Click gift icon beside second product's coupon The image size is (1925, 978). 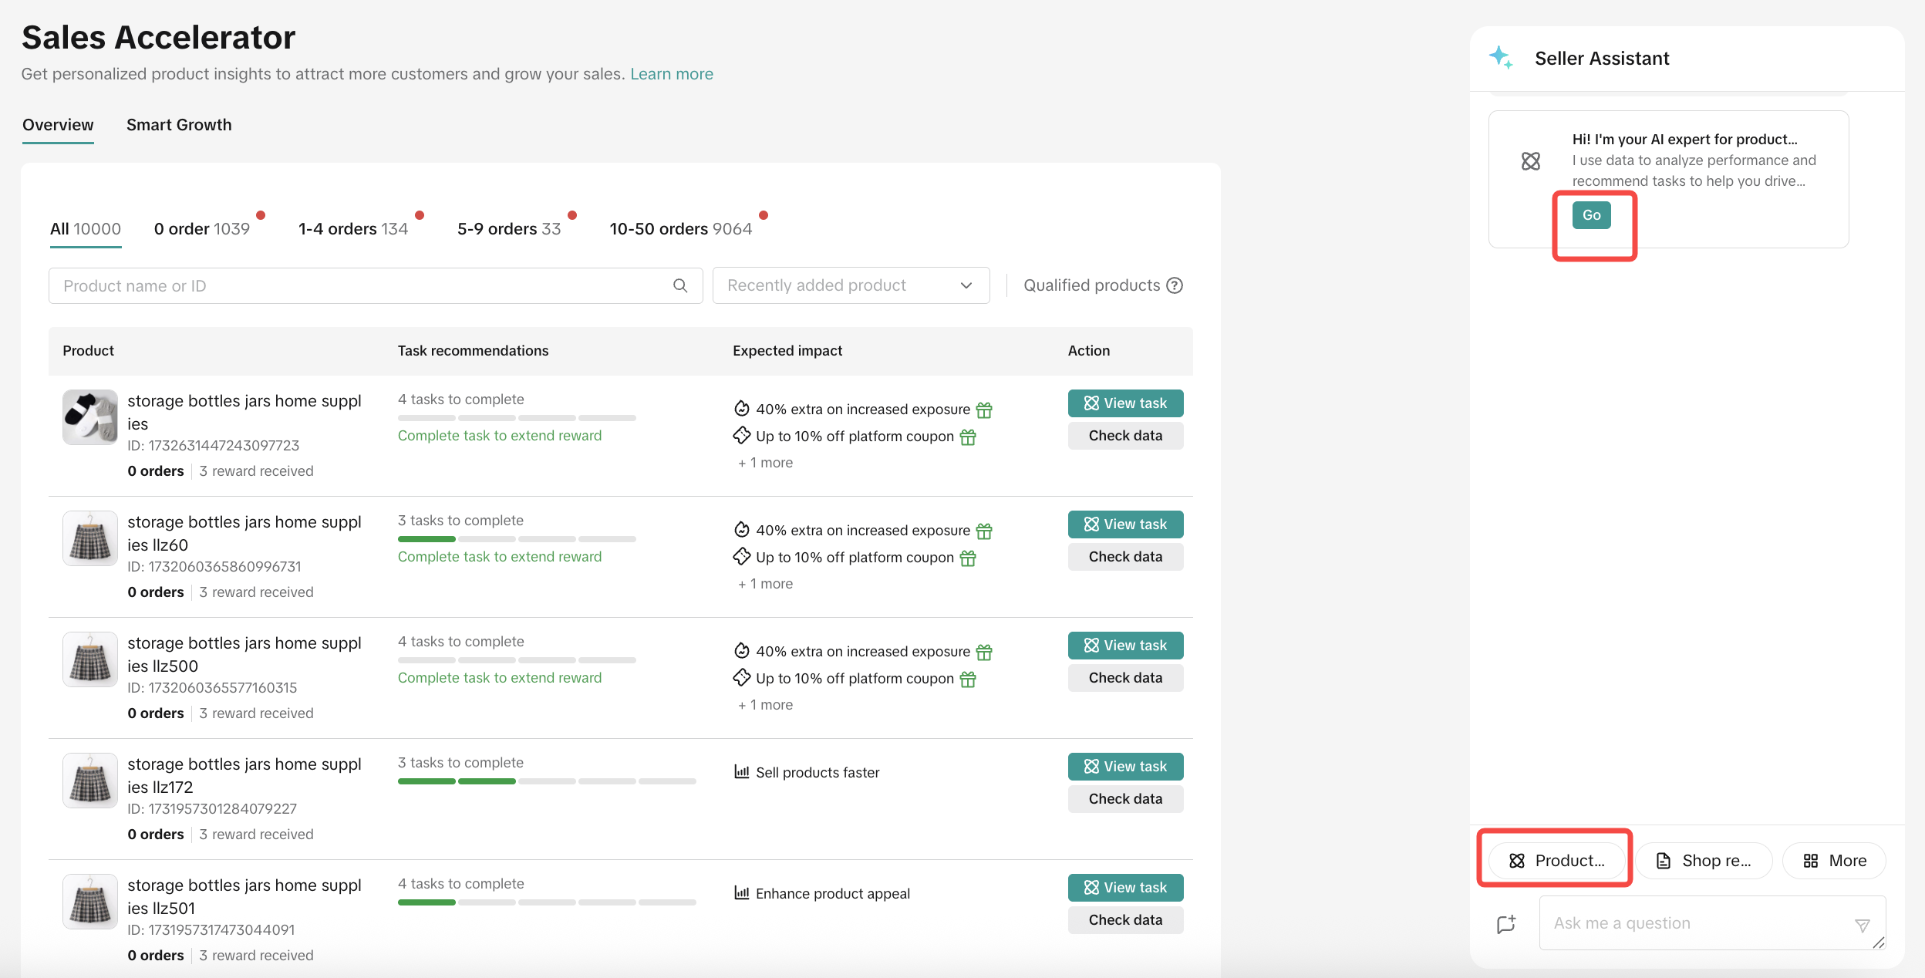tap(968, 558)
